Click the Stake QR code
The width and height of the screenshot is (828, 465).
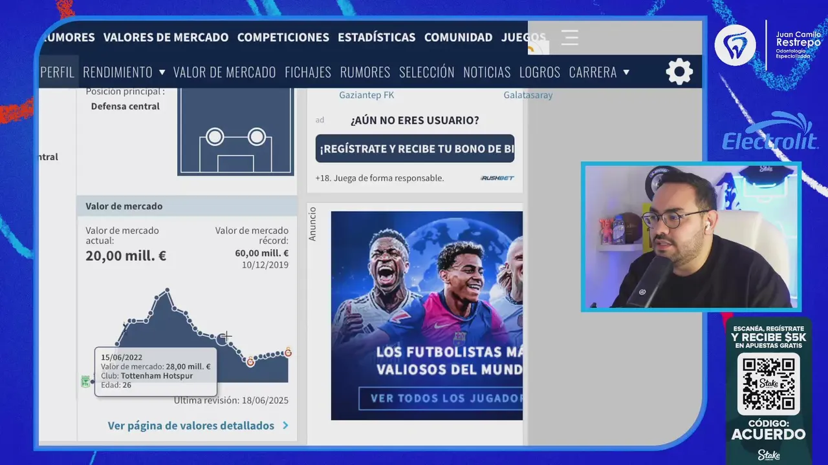(x=768, y=384)
